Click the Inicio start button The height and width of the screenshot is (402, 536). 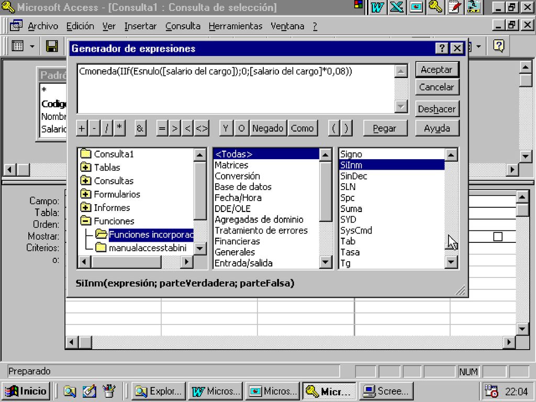click(26, 391)
